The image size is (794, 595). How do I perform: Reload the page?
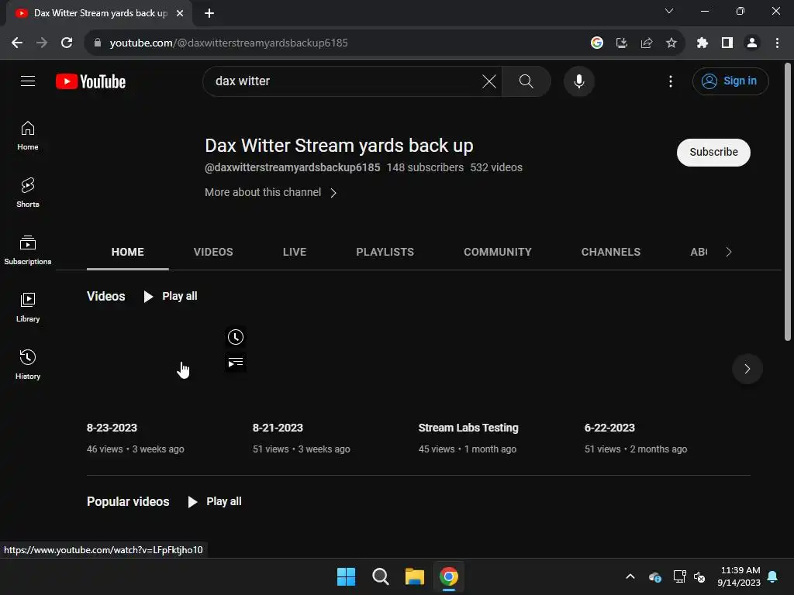[67, 43]
